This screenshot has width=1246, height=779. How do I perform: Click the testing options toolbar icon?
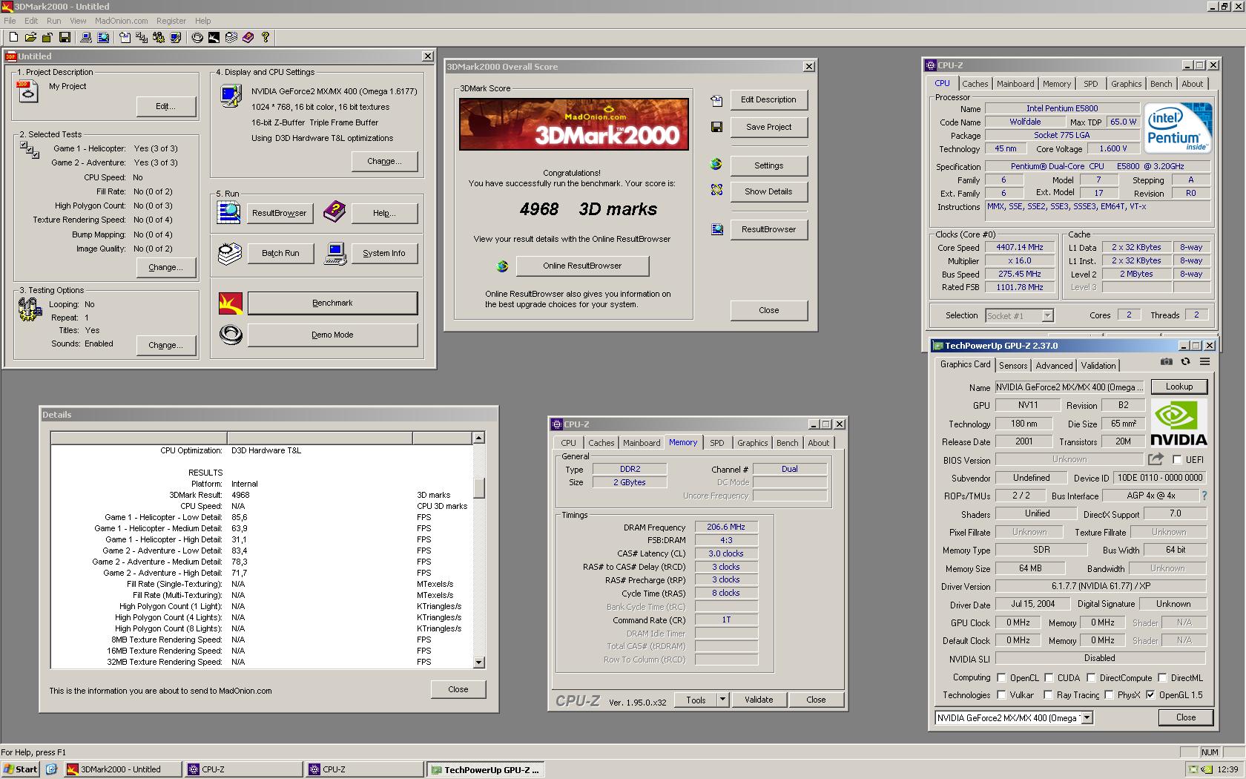[x=159, y=37]
